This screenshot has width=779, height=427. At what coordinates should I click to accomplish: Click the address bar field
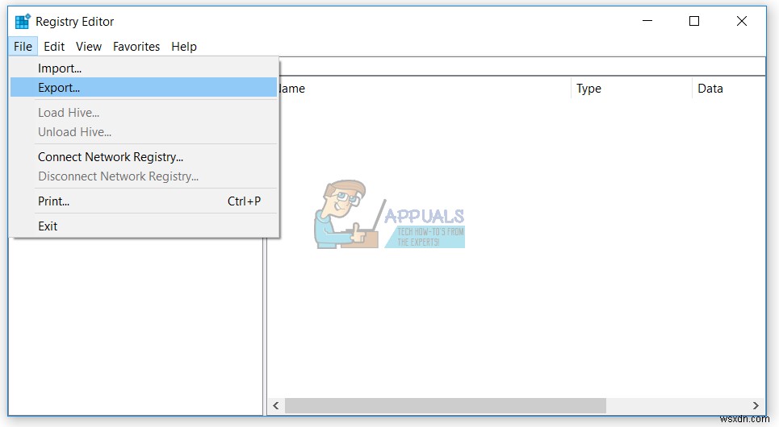(x=521, y=66)
